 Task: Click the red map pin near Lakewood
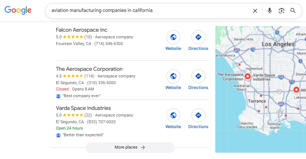click(296, 90)
